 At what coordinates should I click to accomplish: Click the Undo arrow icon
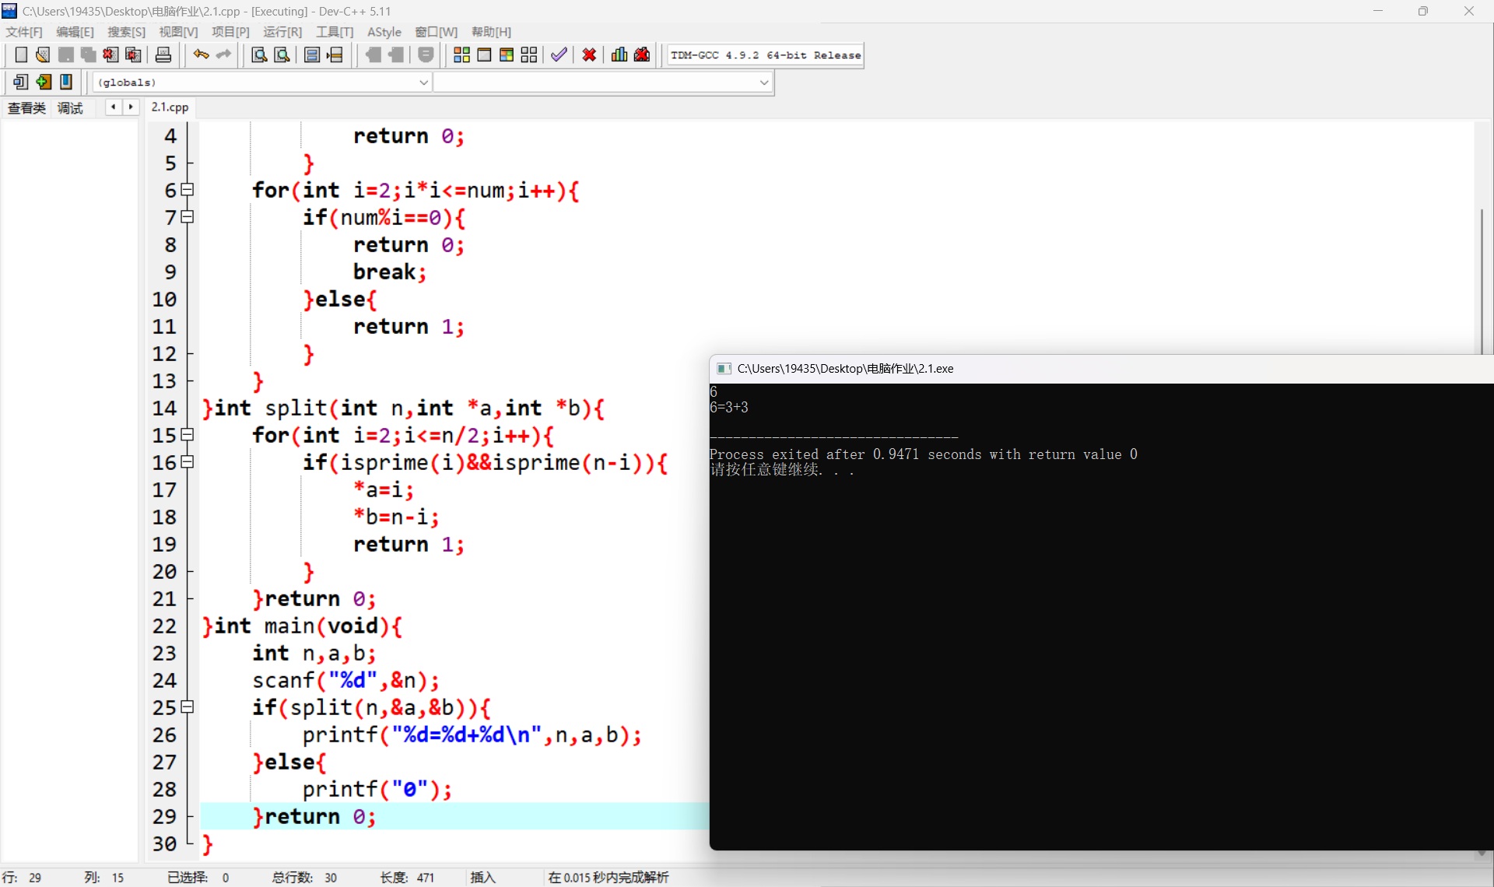(201, 54)
